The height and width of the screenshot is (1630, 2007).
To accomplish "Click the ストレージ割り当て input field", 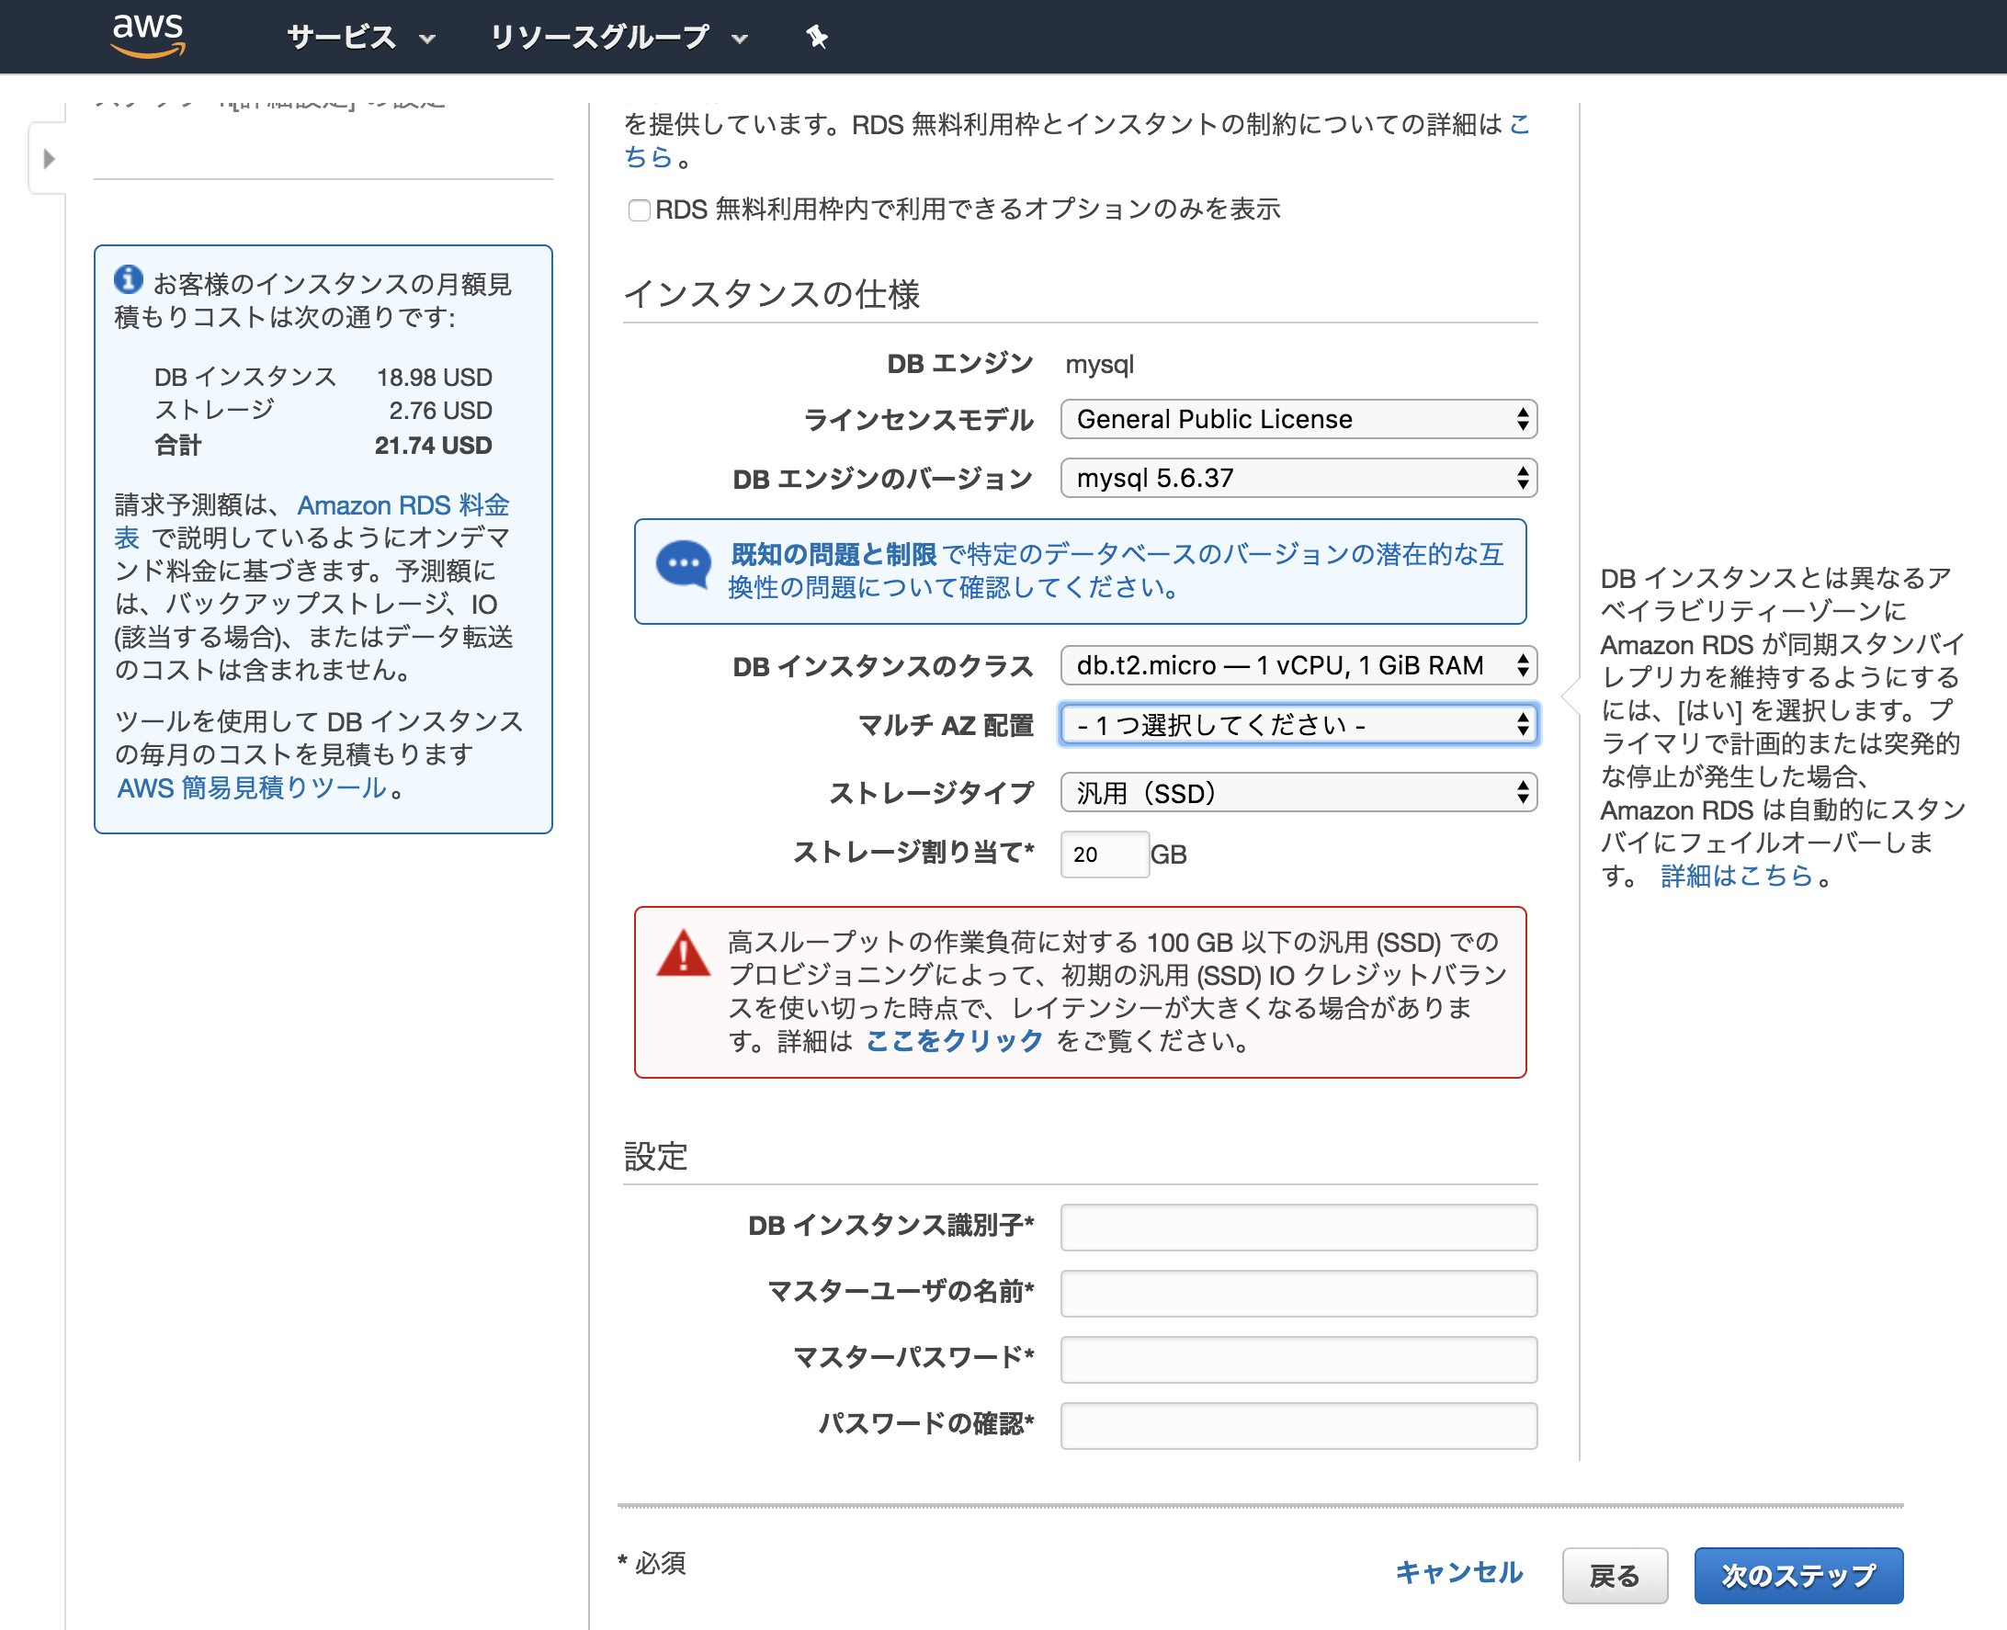I will (x=1105, y=855).
